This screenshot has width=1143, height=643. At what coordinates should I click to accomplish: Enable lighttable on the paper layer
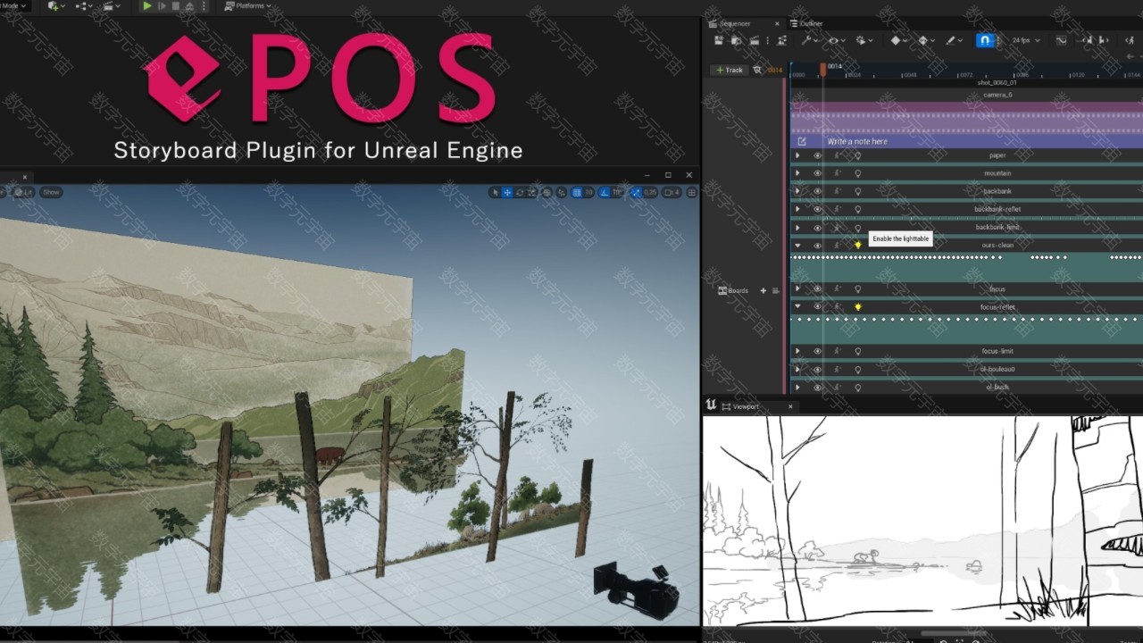tap(858, 155)
